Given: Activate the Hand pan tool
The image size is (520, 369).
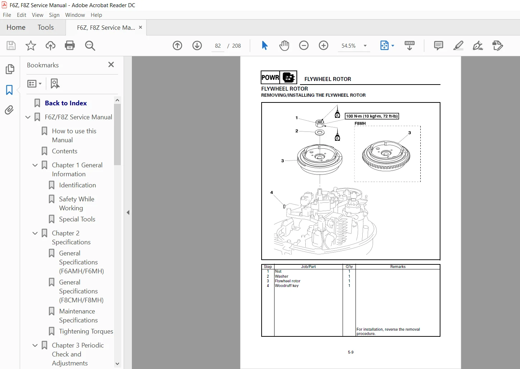Looking at the screenshot, I should click(x=284, y=45).
